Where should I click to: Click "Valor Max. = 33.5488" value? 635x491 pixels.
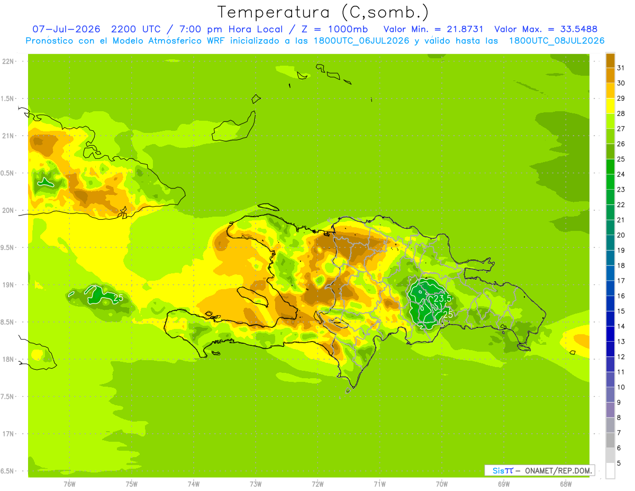[x=546, y=29]
